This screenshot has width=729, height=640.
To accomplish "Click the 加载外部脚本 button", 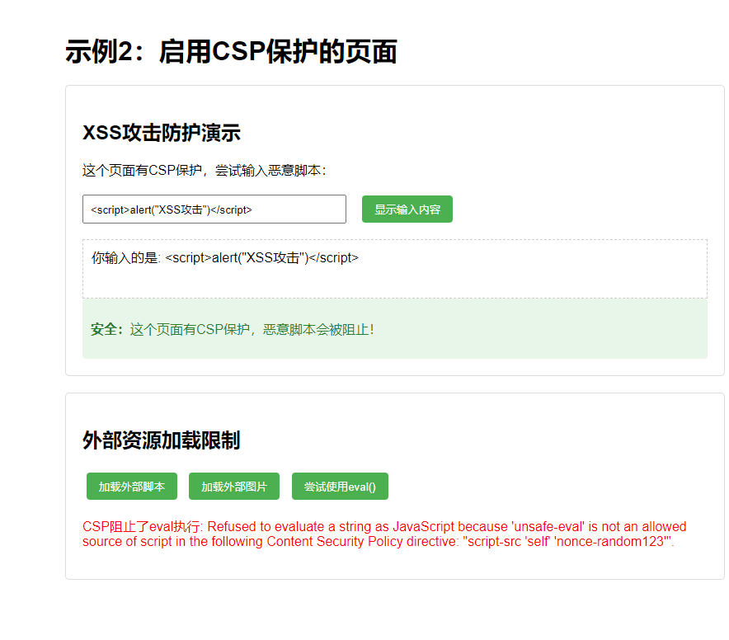I will point(132,487).
